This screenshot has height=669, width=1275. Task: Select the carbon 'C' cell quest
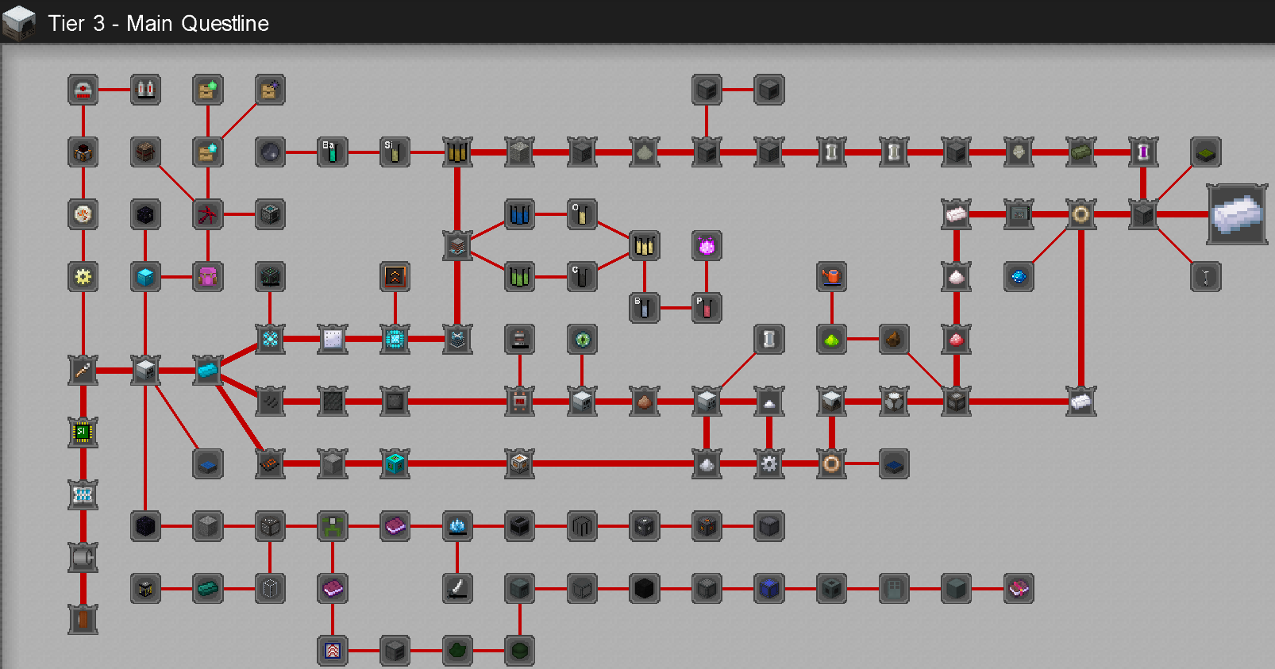coord(582,277)
